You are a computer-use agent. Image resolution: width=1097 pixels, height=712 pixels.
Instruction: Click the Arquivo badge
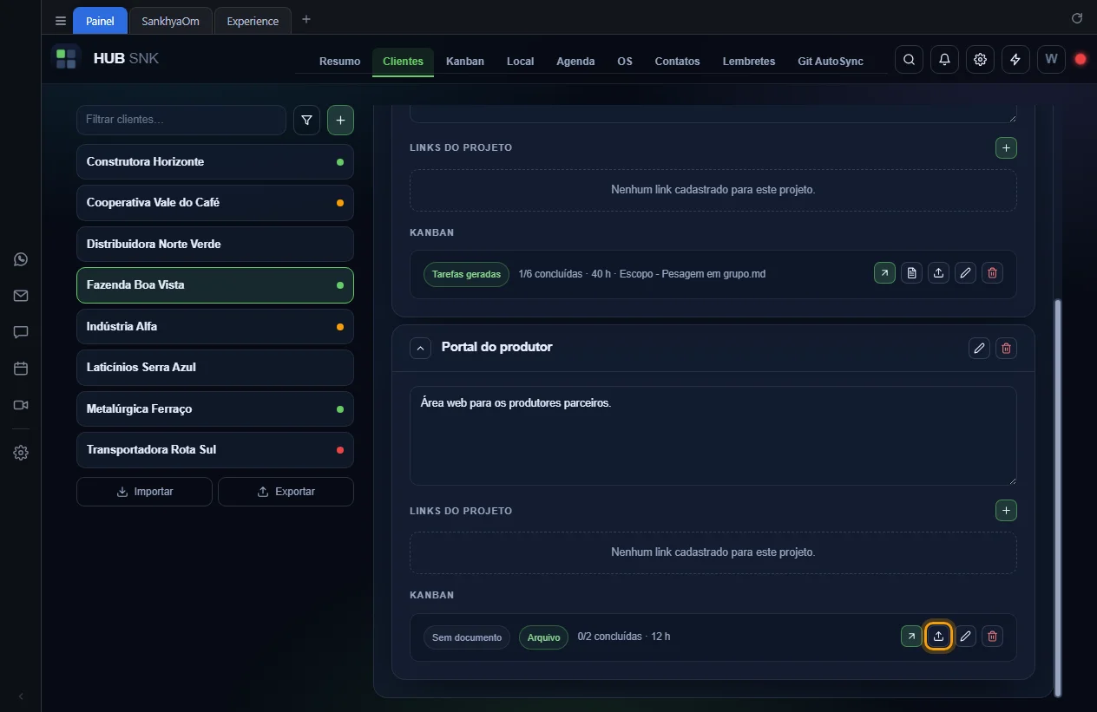point(543,637)
